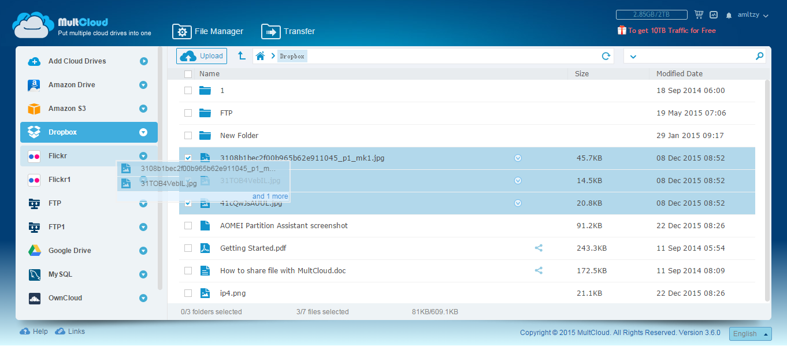Refresh the Dropbox file list
The height and width of the screenshot is (346, 787).
606,56
